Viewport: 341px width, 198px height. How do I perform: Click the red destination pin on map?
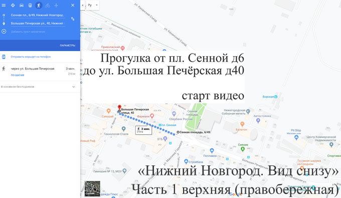click(119, 108)
